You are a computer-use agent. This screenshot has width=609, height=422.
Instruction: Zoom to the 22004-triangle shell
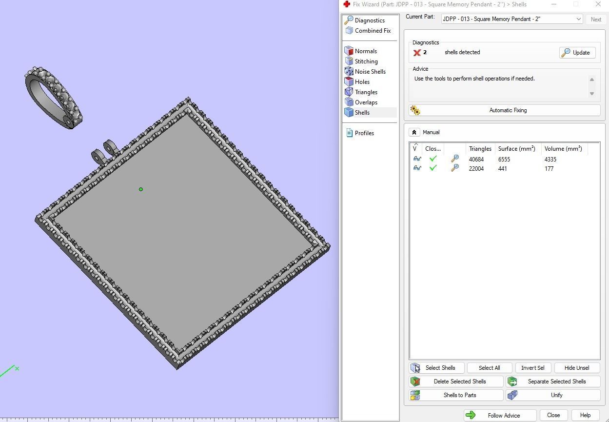click(x=454, y=168)
